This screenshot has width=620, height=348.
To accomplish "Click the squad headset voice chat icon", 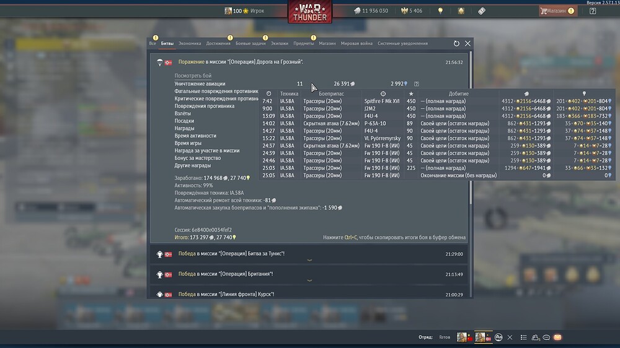I will [x=498, y=337].
